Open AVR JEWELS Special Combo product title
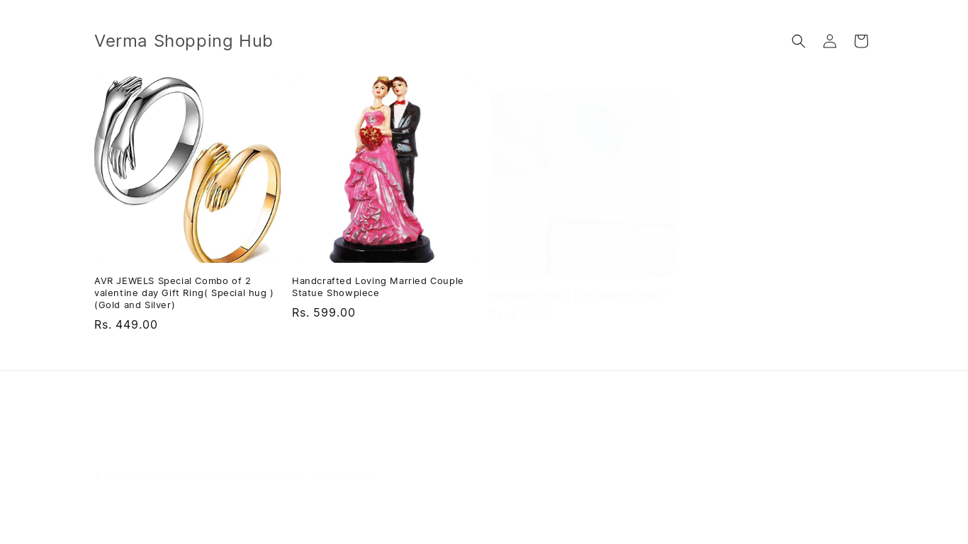 tap(184, 293)
